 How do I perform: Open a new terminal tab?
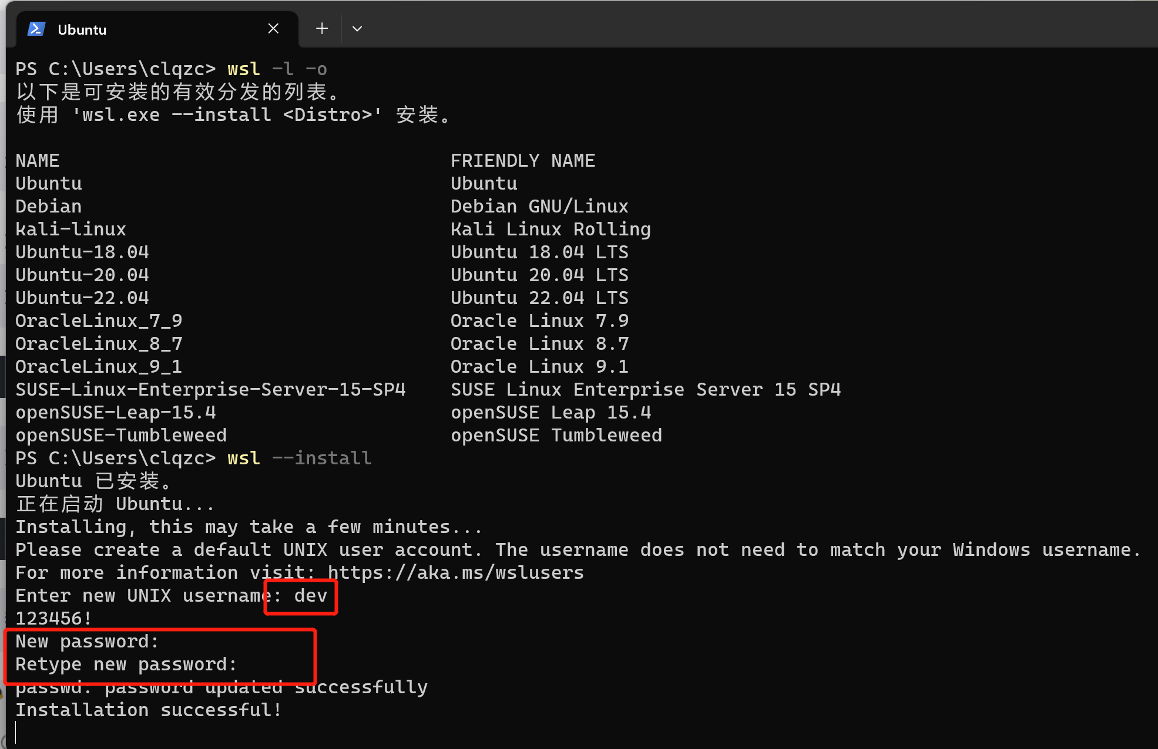(x=322, y=29)
